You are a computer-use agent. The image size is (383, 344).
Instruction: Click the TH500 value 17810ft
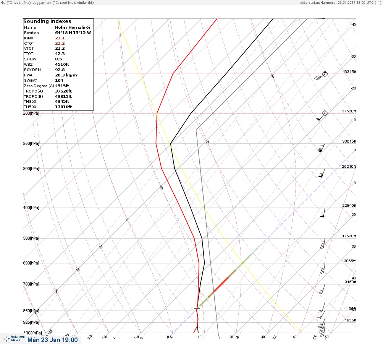click(x=63, y=107)
